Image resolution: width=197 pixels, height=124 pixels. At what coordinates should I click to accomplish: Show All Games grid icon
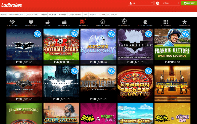[166, 22]
